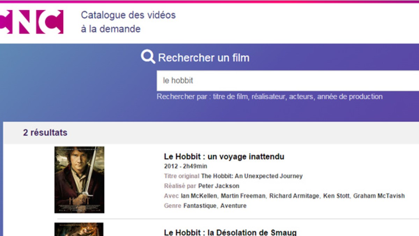Open poster thumbnail of Un voyage inattendu
Screen dimensions: 419x236
(x=79, y=180)
